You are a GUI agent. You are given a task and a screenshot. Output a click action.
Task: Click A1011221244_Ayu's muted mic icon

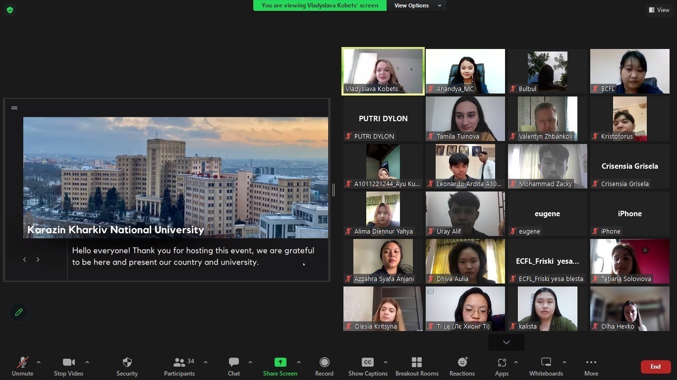pyautogui.click(x=348, y=184)
